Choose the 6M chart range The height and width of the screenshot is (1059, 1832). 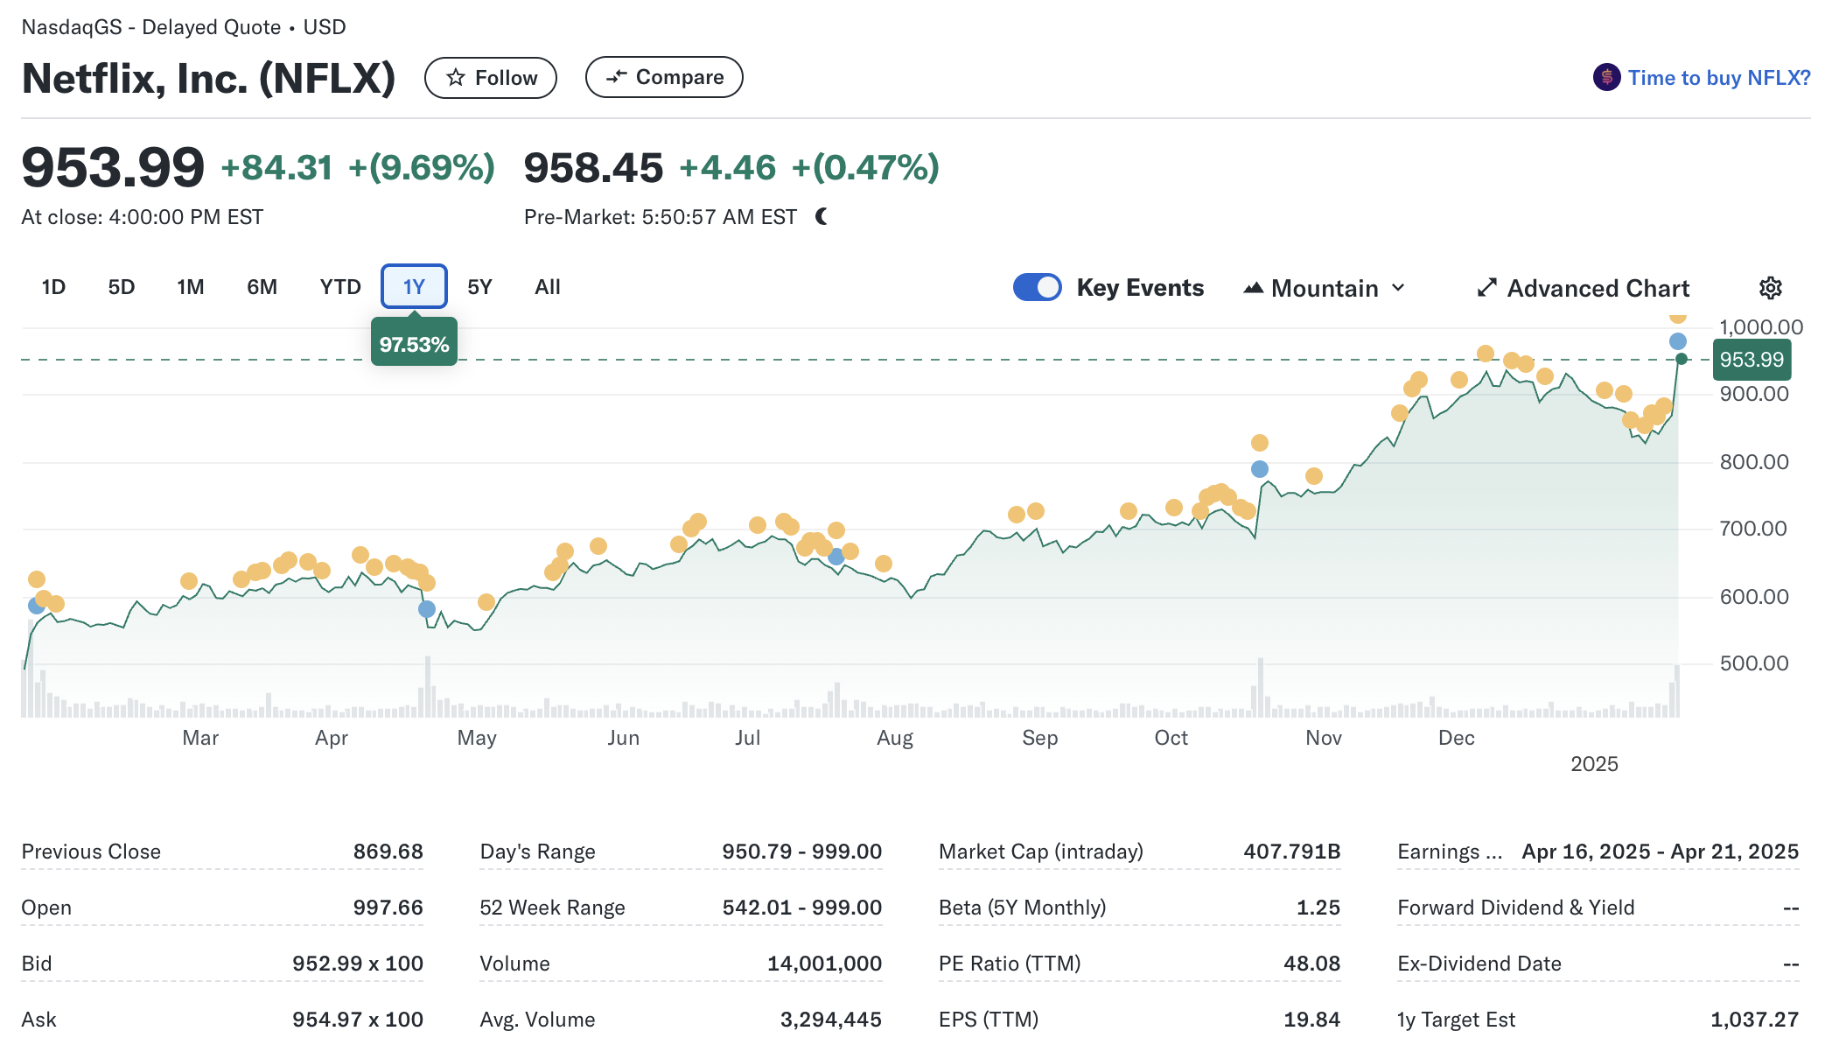[262, 287]
